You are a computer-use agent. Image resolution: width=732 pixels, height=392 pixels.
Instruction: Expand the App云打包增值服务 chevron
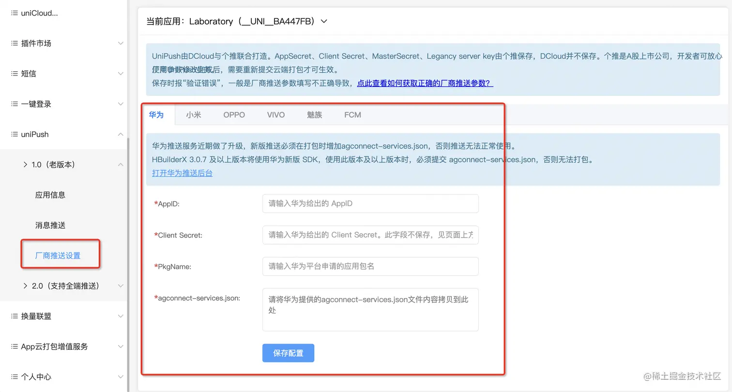tap(121, 346)
